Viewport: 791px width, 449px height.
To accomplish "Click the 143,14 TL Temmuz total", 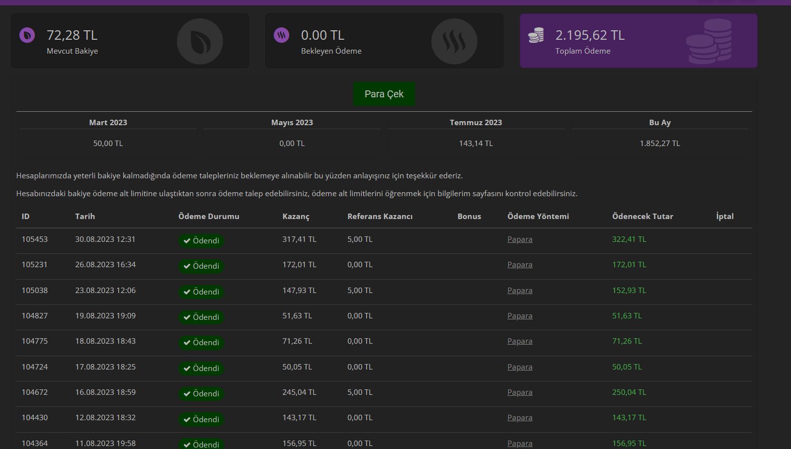I will click(x=476, y=144).
